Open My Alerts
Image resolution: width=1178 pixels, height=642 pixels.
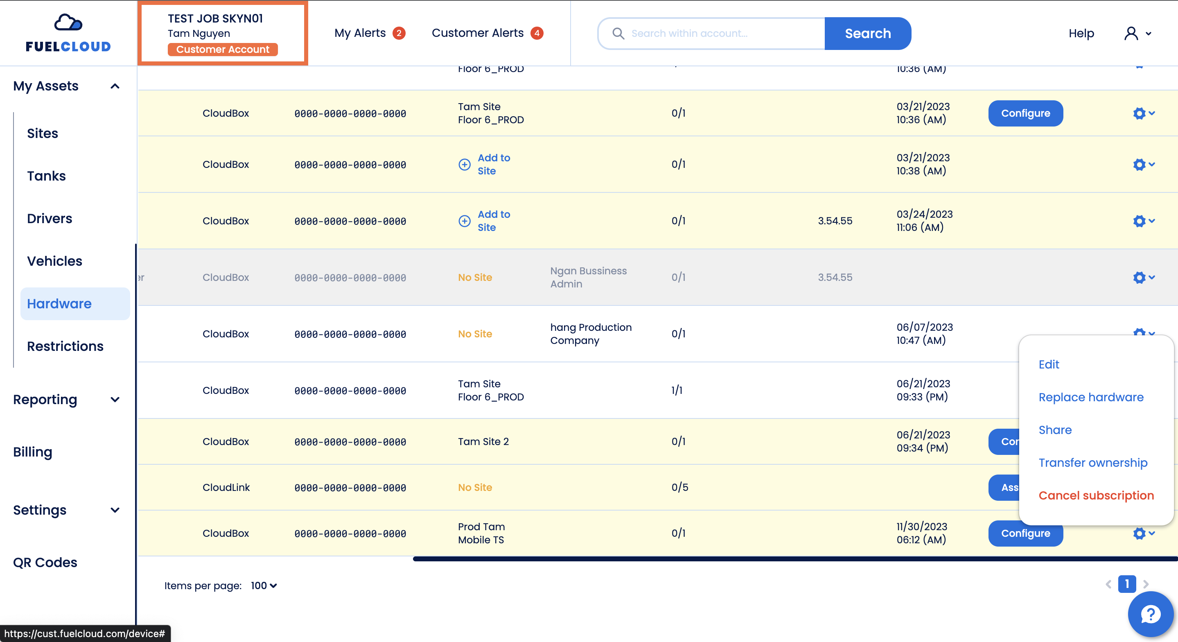(x=360, y=34)
